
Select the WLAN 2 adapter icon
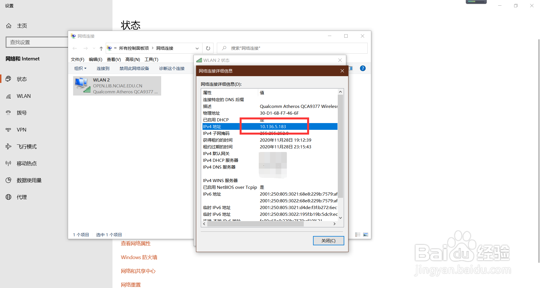[82, 85]
